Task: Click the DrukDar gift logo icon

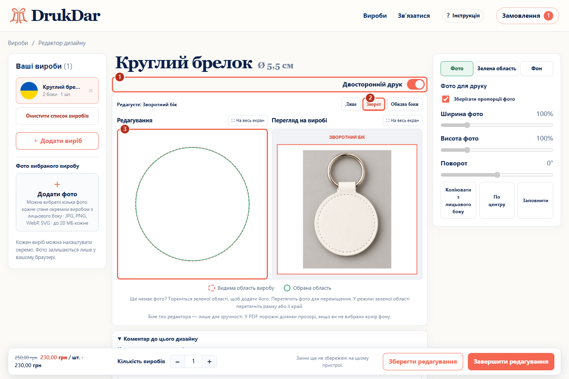Action: [x=19, y=15]
